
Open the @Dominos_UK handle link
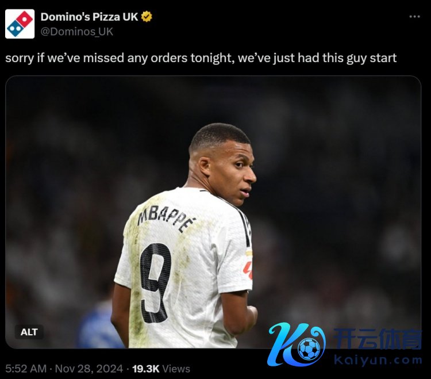point(76,32)
